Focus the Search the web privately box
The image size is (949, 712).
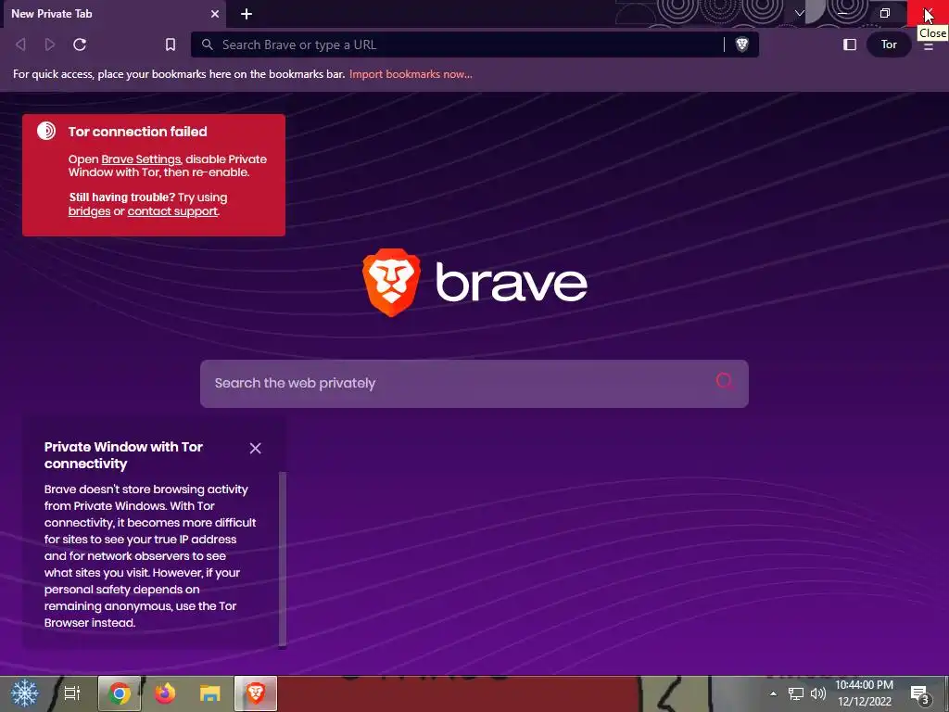tap(474, 383)
